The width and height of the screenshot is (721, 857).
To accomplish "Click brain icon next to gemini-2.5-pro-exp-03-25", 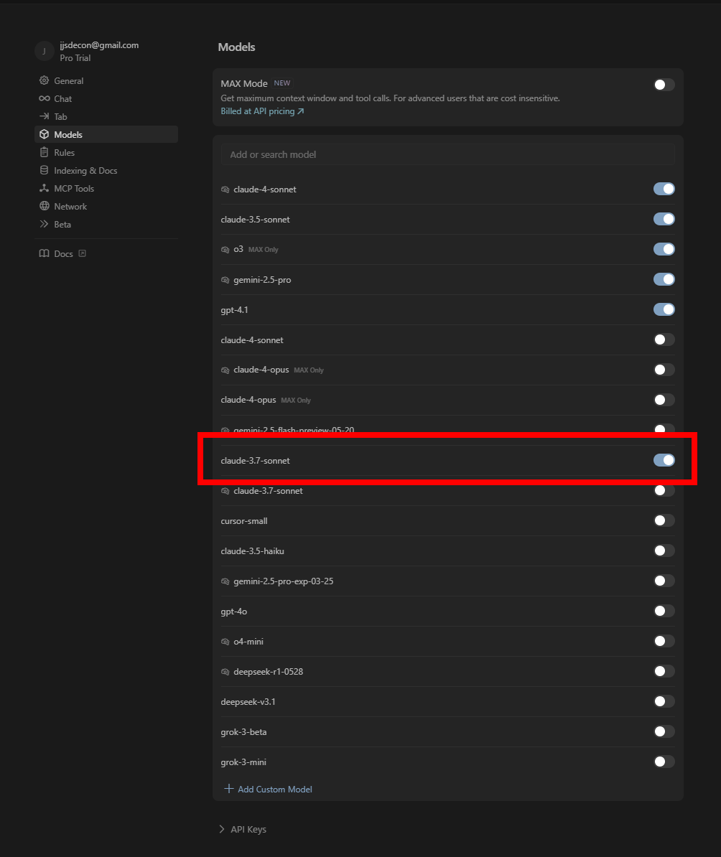I will coord(225,581).
